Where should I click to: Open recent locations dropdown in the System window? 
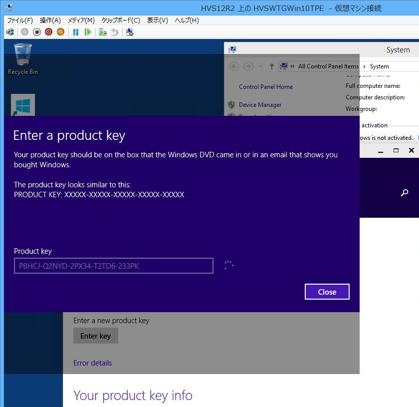[260, 66]
